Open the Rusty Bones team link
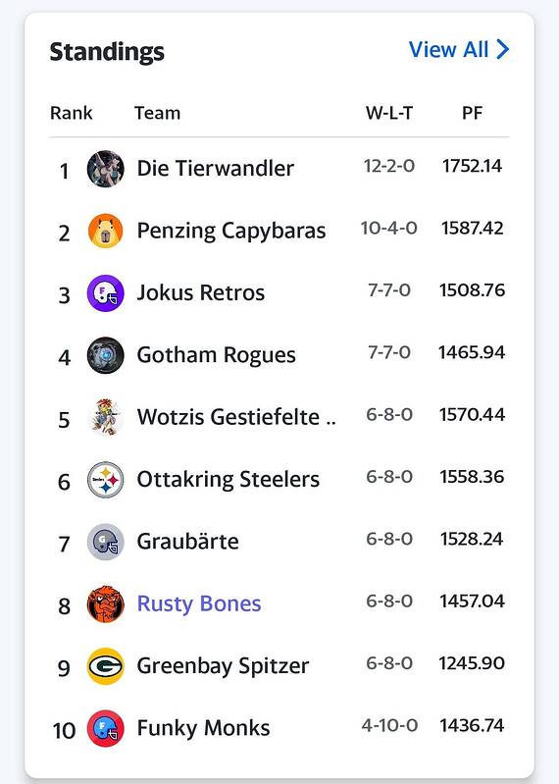This screenshot has height=784, width=559. (x=199, y=604)
